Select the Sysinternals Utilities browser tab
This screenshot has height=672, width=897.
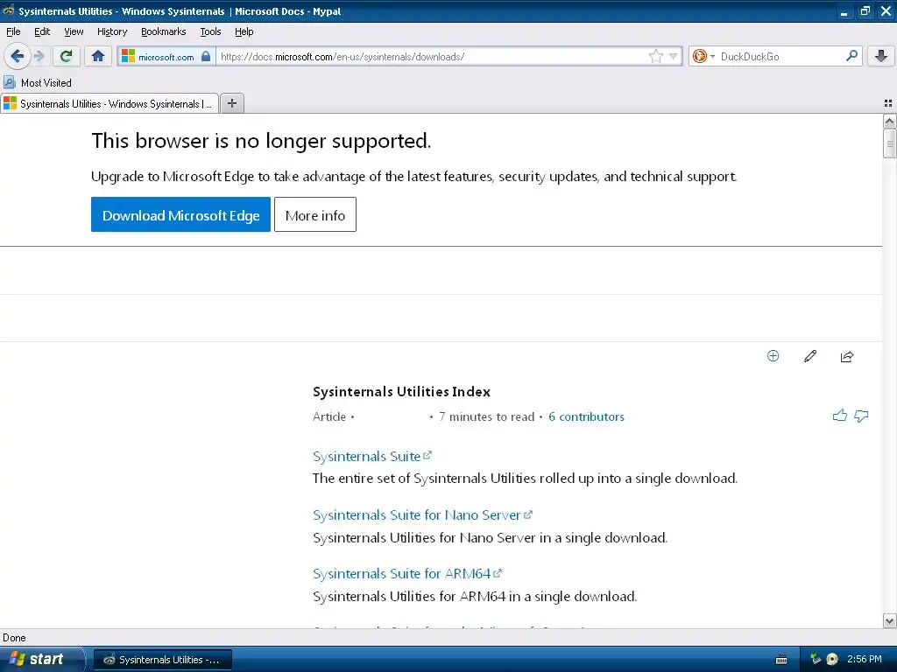click(x=109, y=103)
